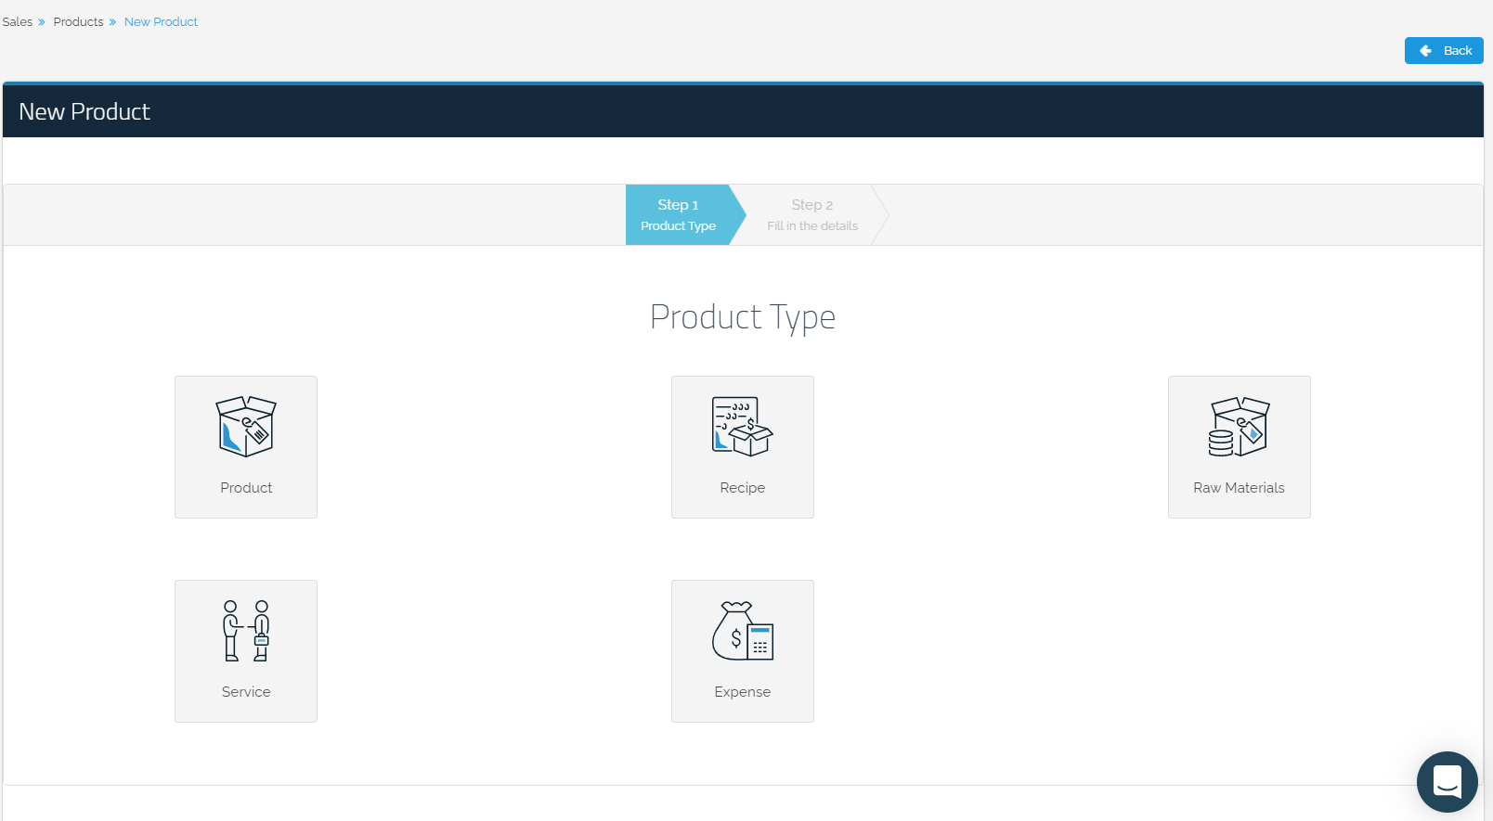Click the chevron after Sales breadcrumb
This screenshot has height=821, width=1493.
point(42,22)
